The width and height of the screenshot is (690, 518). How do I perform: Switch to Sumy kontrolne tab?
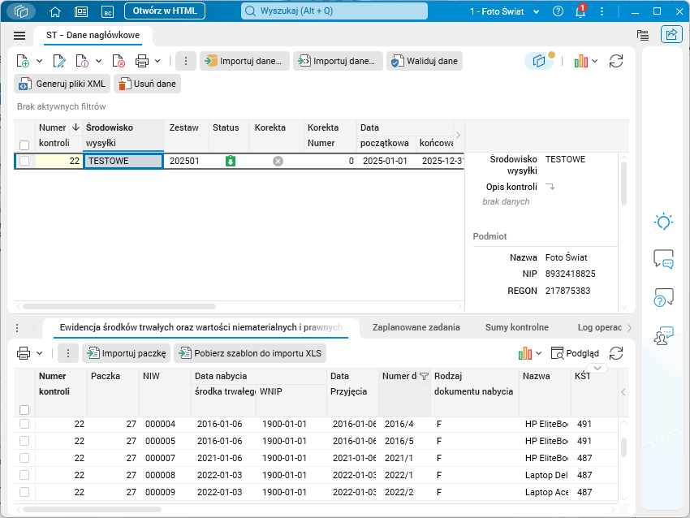pyautogui.click(x=516, y=327)
